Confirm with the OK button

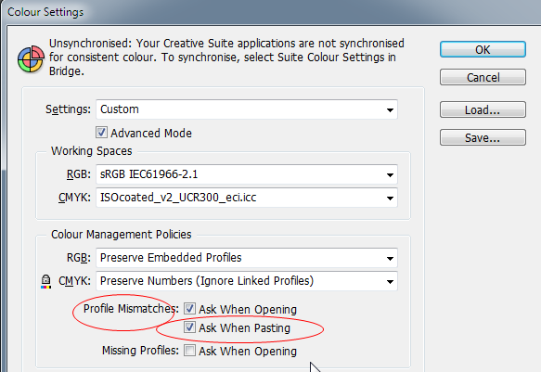(x=483, y=50)
